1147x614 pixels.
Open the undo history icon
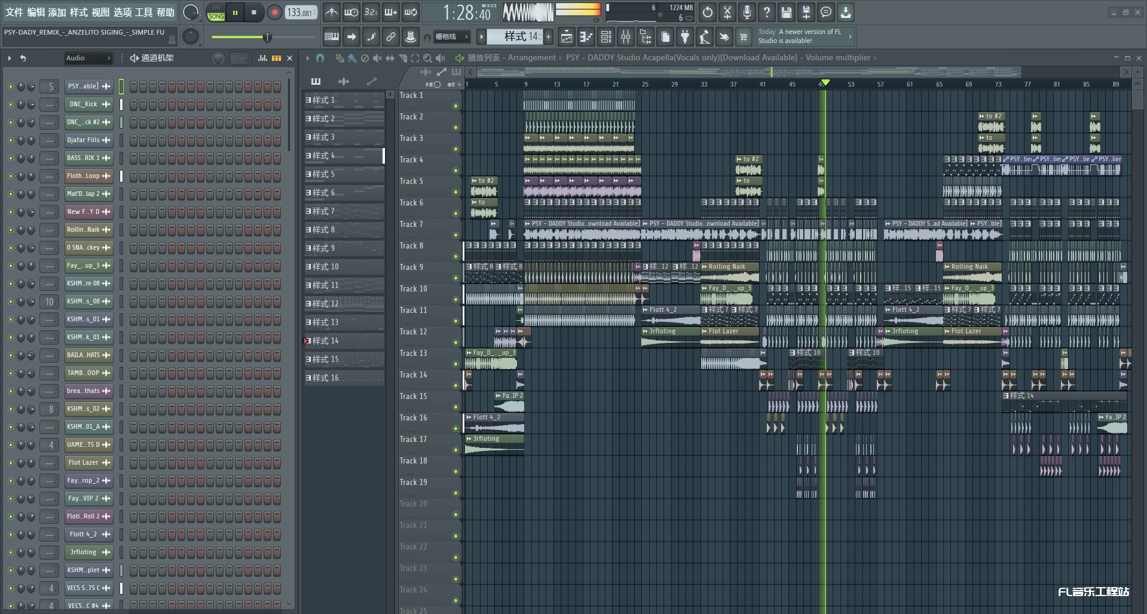(x=708, y=12)
